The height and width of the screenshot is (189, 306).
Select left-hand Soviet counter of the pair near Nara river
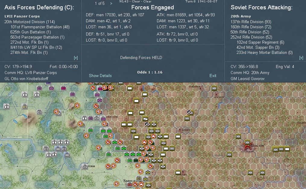coord(251,172)
